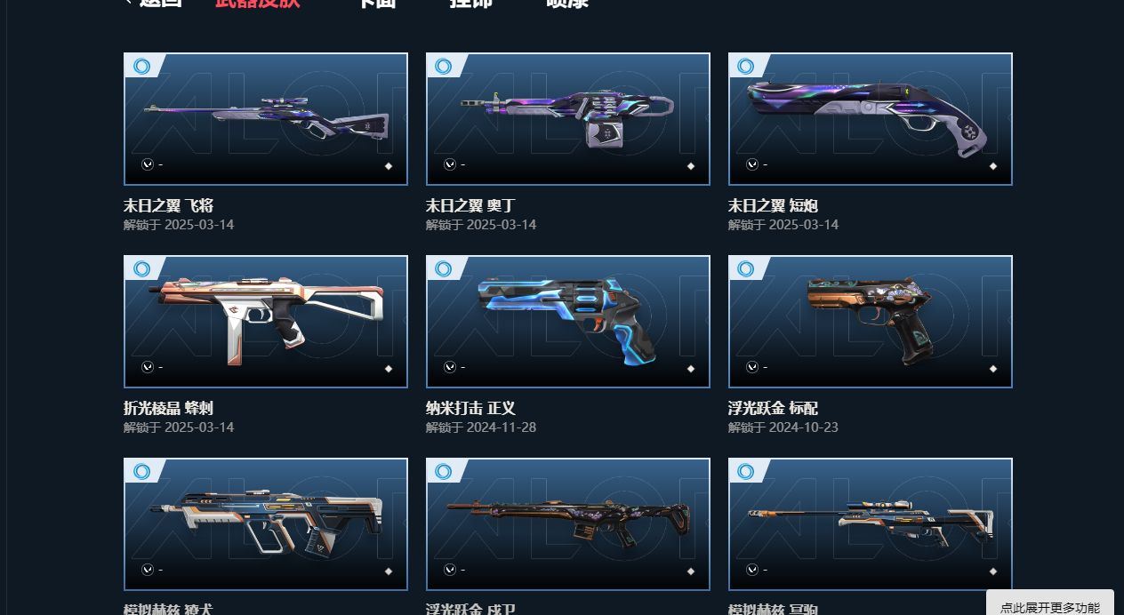Screen dimensions: 1124x615
Task: Switch to the 挂饰 tab
Action: click(x=471, y=3)
